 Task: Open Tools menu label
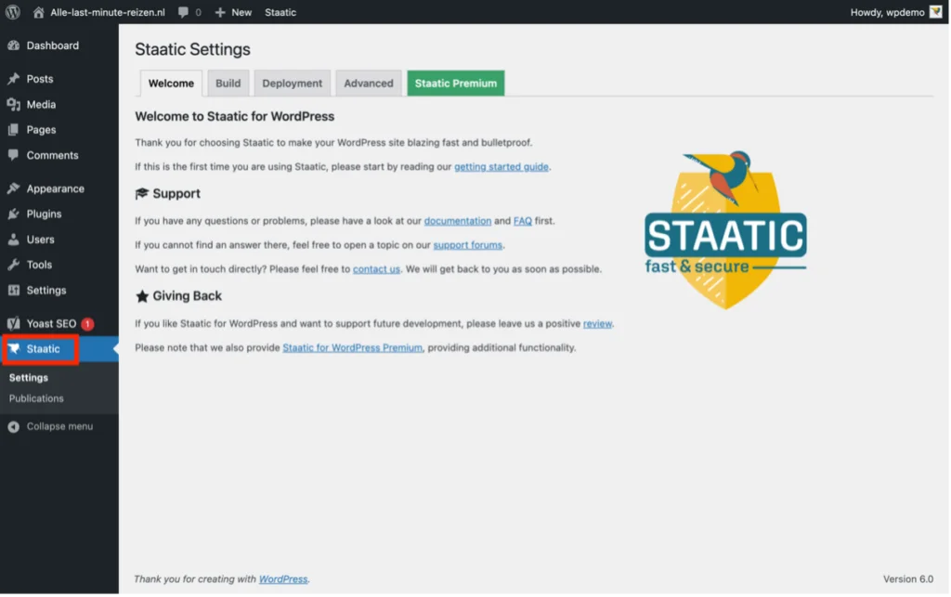[39, 265]
